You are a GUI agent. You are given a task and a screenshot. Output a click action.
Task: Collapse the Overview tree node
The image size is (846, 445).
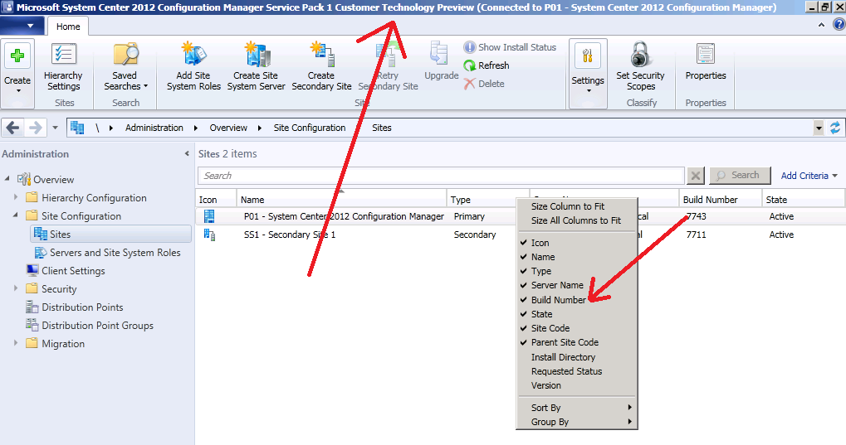pyautogui.click(x=7, y=178)
